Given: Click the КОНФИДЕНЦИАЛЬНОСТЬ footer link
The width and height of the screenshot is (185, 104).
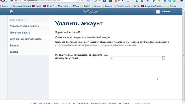Looking at the screenshot, I should click(x=103, y=103).
